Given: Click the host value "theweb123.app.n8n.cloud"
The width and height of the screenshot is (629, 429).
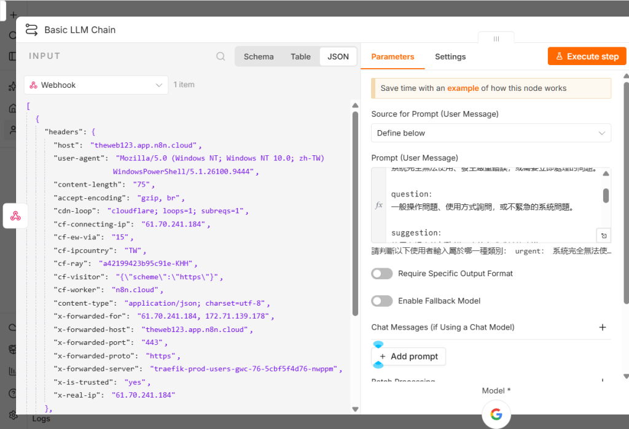Looking at the screenshot, I should tap(144, 145).
